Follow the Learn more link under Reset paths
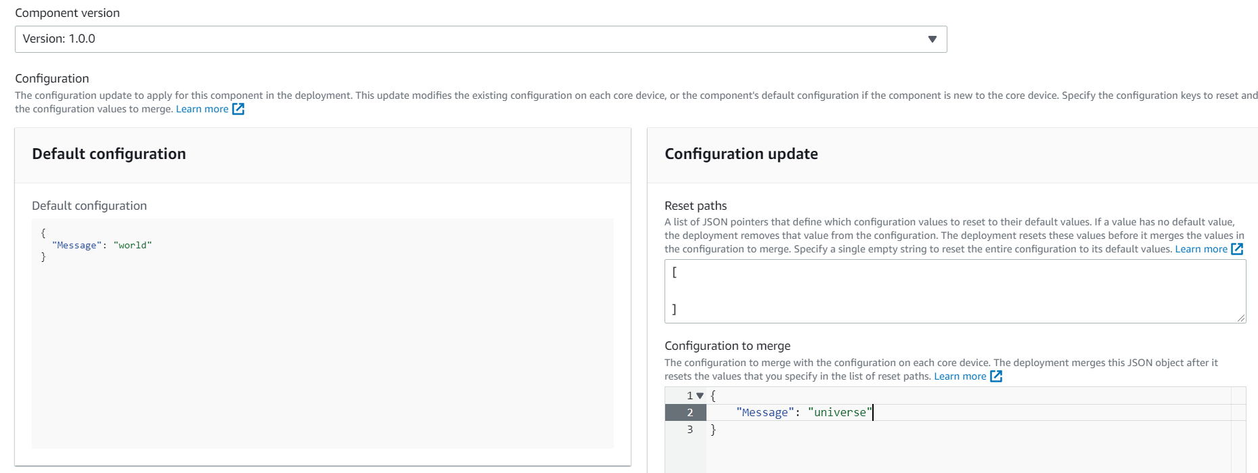This screenshot has height=473, width=1258. pos(1201,249)
